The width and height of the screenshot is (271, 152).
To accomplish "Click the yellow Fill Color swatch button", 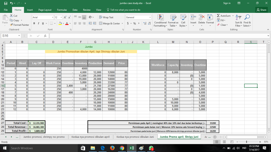I will (60, 24).
